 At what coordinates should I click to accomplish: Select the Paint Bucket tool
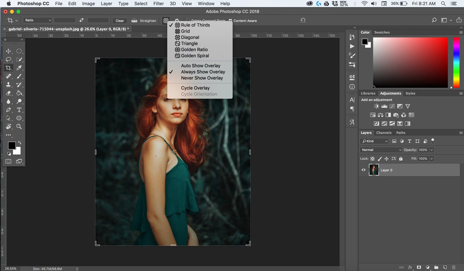pyautogui.click(x=19, y=93)
